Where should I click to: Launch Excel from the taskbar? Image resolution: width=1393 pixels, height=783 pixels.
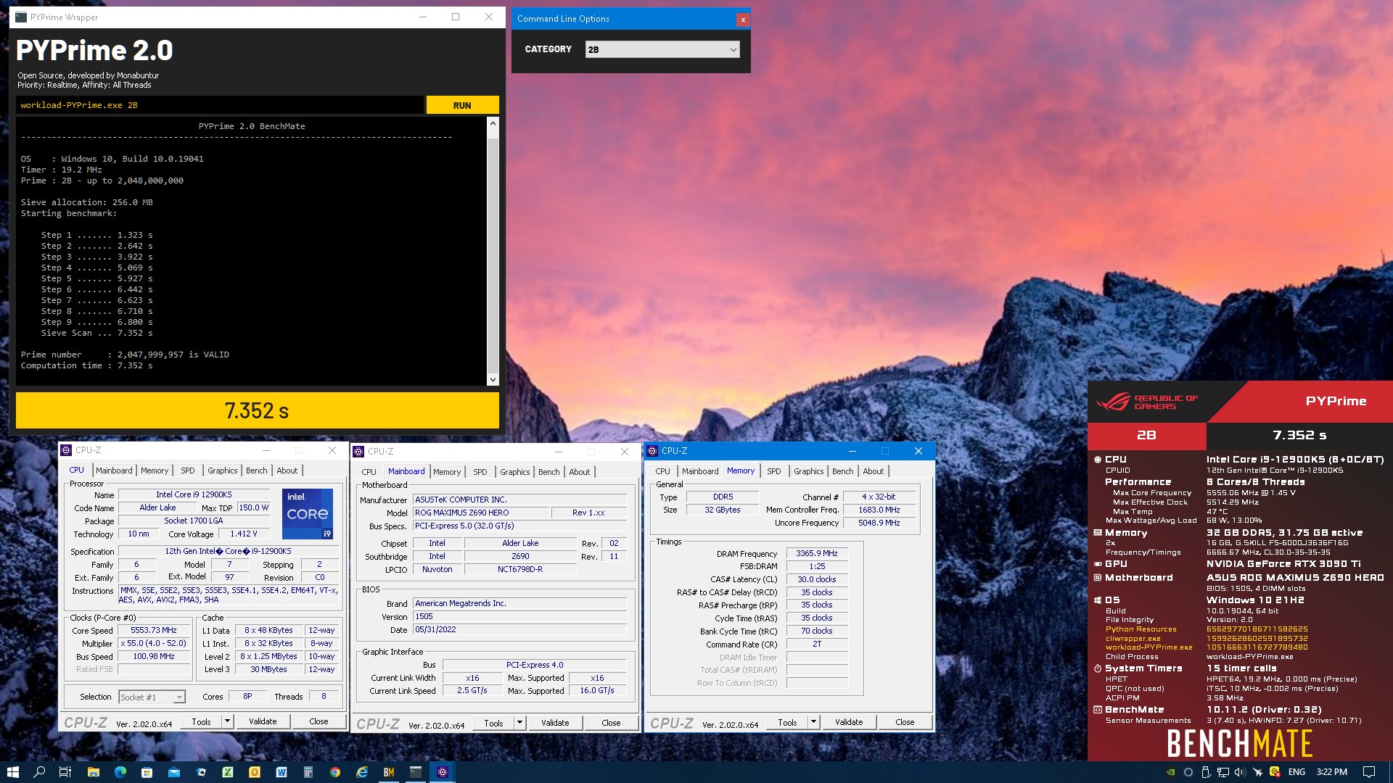(x=228, y=772)
